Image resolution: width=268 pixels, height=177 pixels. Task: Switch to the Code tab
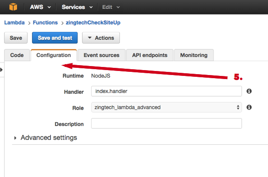(x=17, y=55)
